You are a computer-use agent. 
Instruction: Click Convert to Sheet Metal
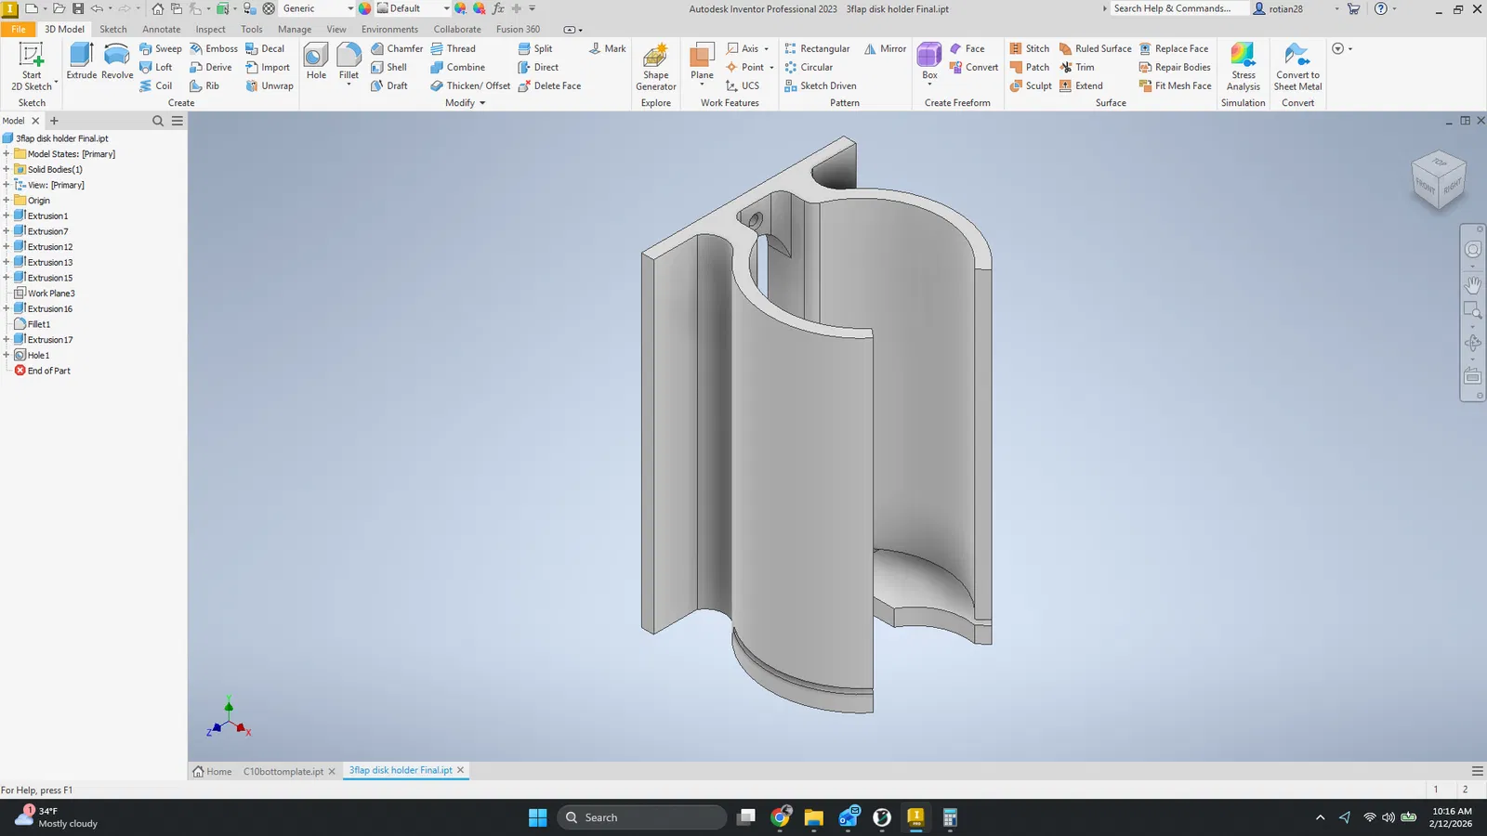pyautogui.click(x=1297, y=66)
